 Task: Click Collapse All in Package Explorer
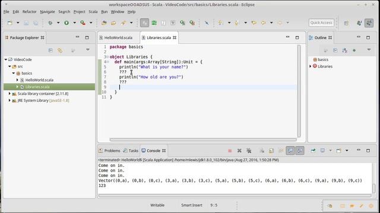pos(50,50)
